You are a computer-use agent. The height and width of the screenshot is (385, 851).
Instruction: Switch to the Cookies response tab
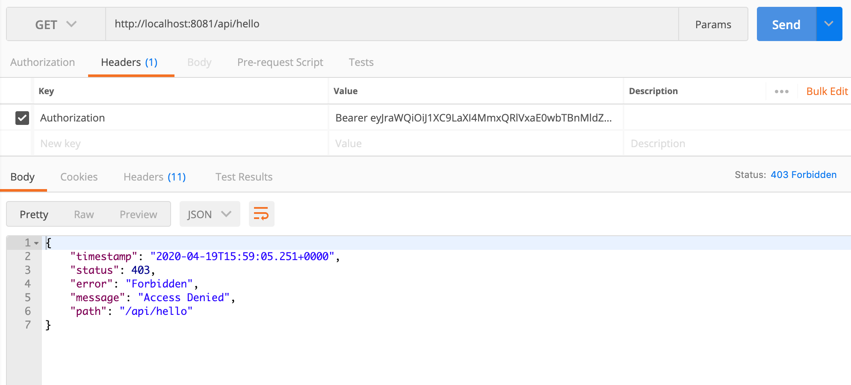[x=79, y=177]
